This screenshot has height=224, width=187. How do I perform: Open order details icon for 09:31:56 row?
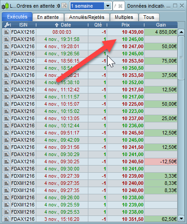click(x=6, y=147)
